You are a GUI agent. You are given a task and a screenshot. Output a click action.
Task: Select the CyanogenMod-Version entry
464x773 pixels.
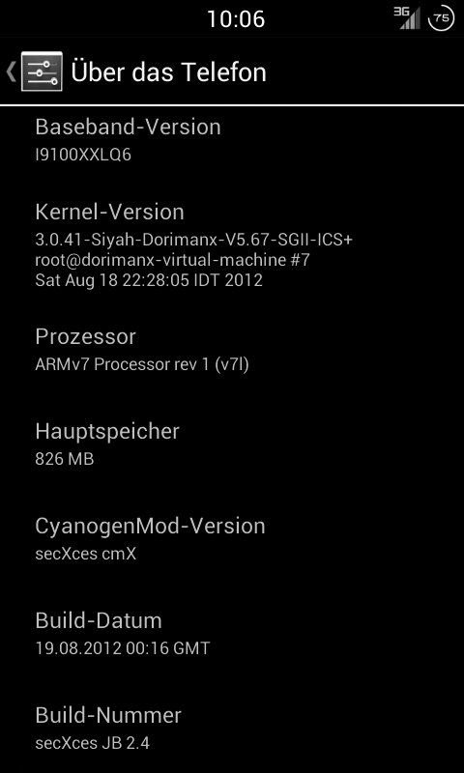click(232, 539)
